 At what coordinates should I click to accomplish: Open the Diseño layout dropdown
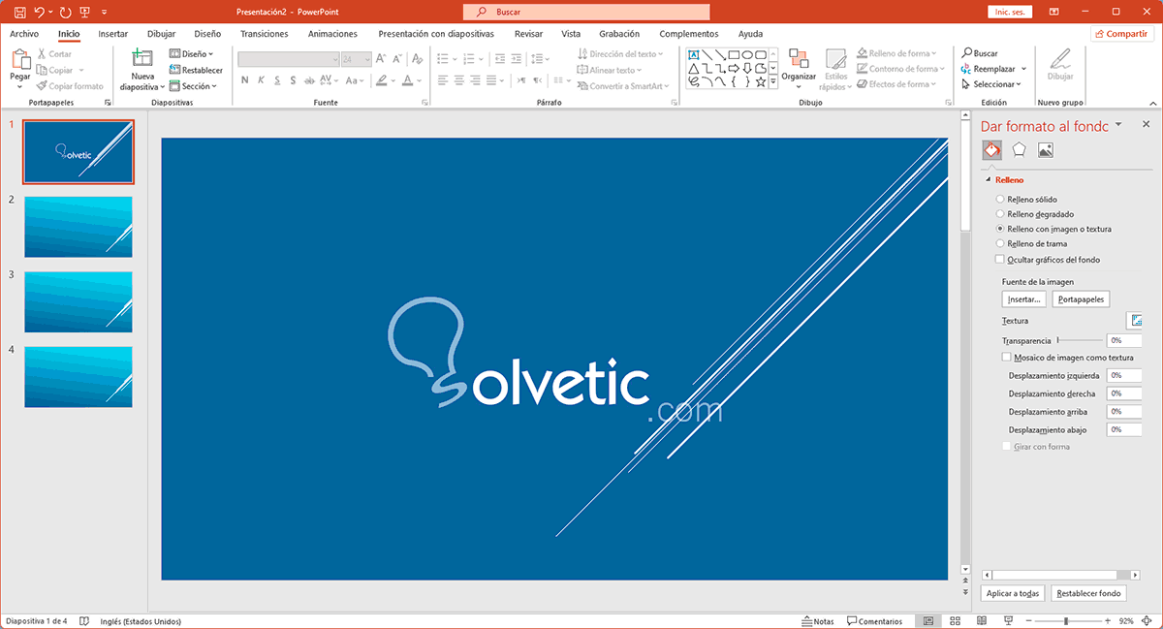point(192,54)
